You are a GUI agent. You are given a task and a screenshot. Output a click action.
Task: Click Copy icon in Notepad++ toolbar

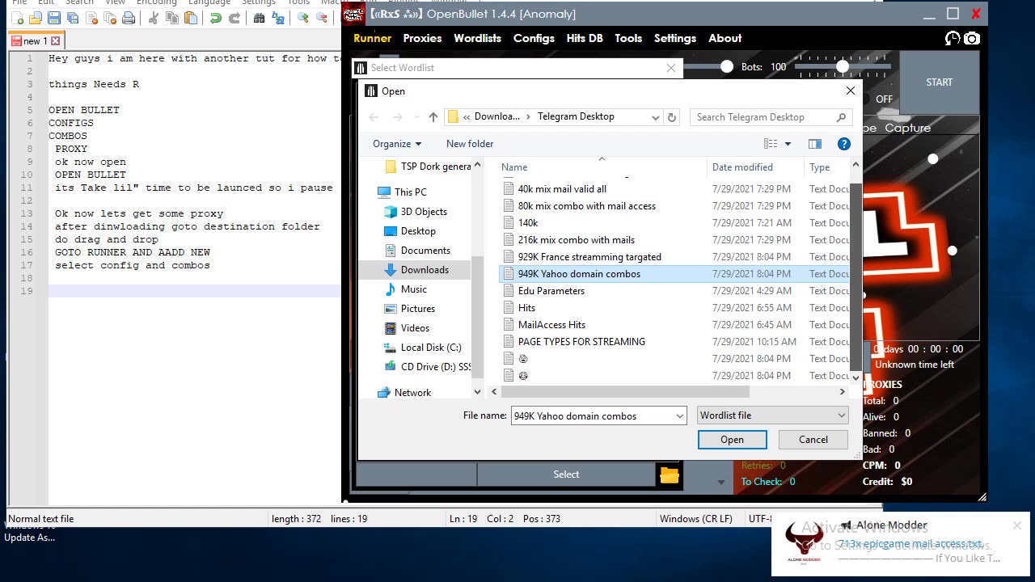(x=171, y=19)
